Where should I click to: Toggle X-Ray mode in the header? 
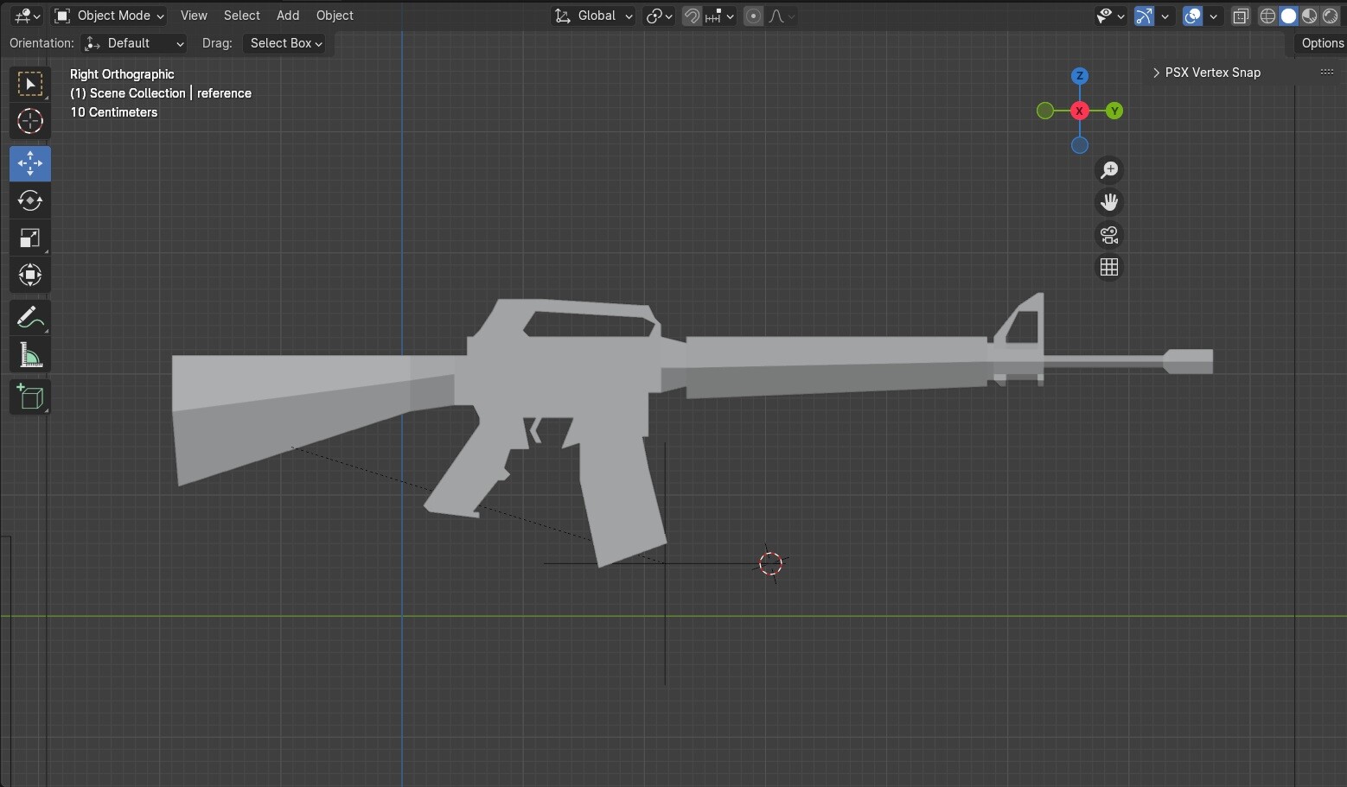point(1242,16)
